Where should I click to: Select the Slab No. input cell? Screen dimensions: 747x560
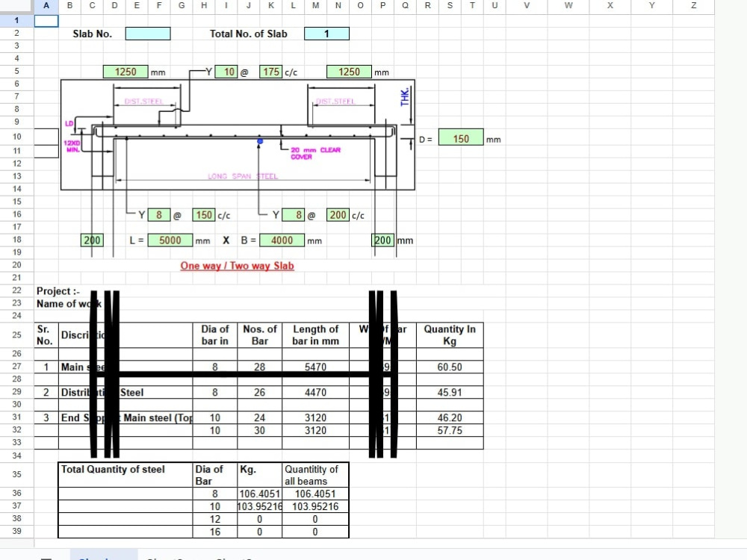pos(148,34)
